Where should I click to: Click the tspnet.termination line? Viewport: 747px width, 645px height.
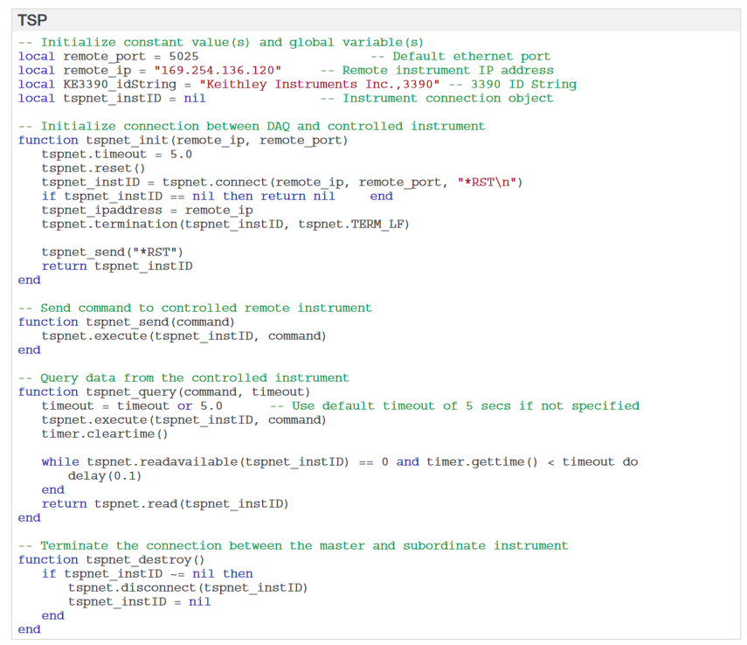[225, 224]
